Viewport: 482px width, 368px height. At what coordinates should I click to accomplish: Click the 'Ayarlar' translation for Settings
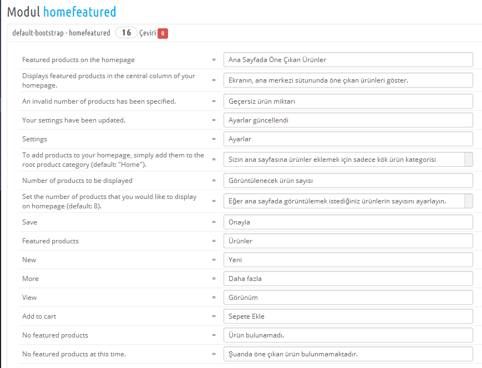click(x=348, y=139)
